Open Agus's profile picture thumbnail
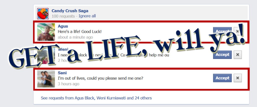Image resolution: width=257 pixels, height=107 pixels. [x=46, y=32]
